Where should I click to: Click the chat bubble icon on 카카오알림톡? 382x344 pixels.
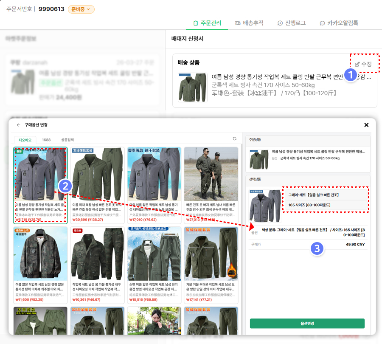click(323, 23)
